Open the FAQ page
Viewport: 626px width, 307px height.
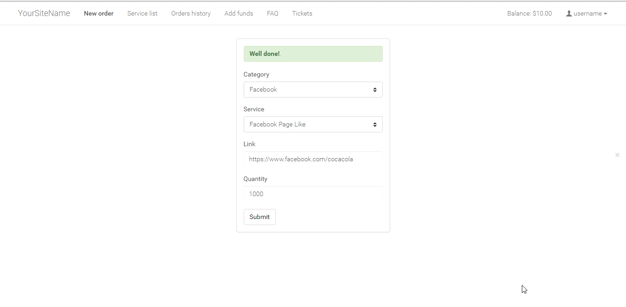[x=273, y=14]
